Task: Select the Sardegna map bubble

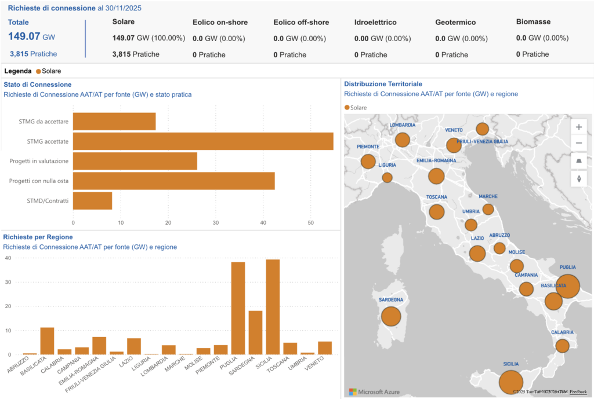Action: (x=391, y=316)
